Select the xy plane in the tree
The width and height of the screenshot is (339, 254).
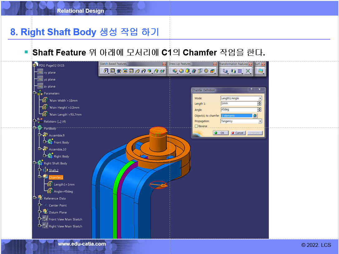click(50, 72)
